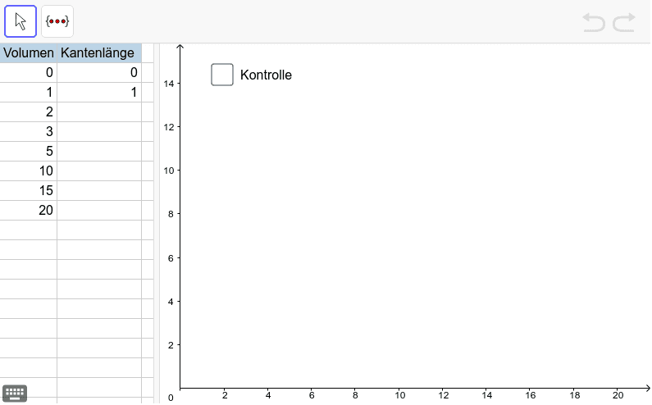Click the Volumen column header
652x405 pixels.
pos(29,53)
